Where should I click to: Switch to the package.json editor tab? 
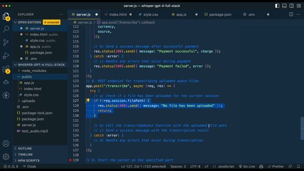(x=220, y=15)
